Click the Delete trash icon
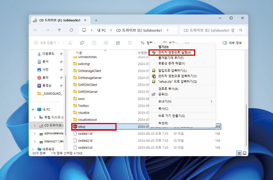The image size is (273, 180). (130, 43)
